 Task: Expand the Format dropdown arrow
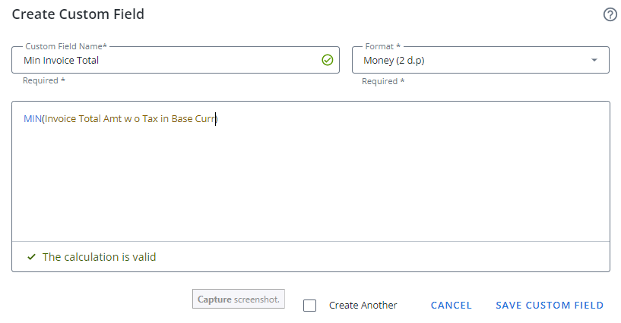coord(594,61)
